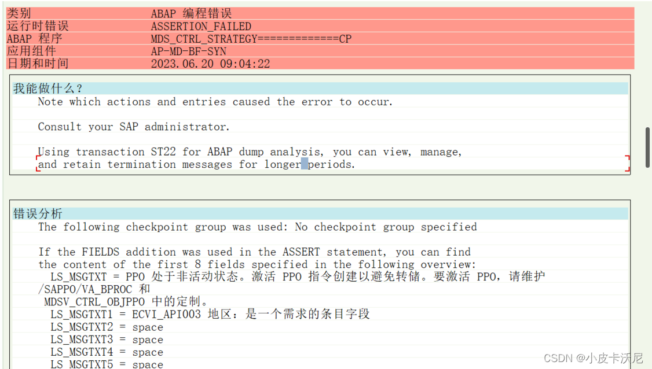Viewport: 652px width, 369px height.
Task: Click the date and time 2023.06.20 09:04:22
Action: click(210, 64)
